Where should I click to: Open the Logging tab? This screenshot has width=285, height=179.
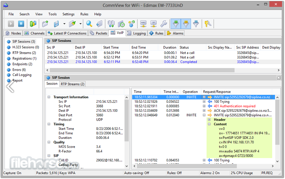[x=136, y=33]
